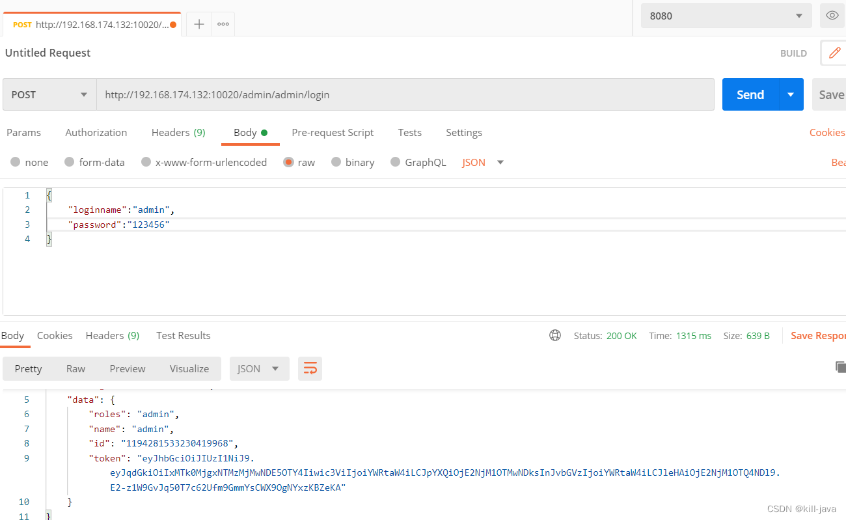
Task: Select the response Body tab
Action: (x=12, y=335)
